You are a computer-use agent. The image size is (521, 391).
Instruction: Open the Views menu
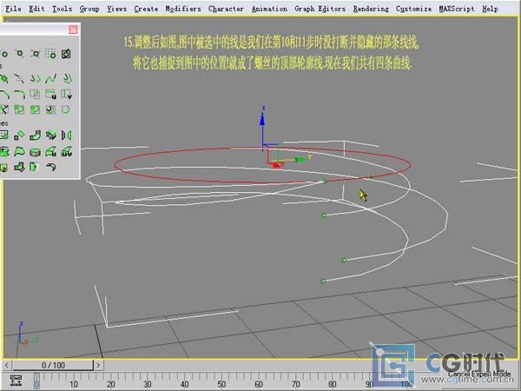pyautogui.click(x=116, y=9)
